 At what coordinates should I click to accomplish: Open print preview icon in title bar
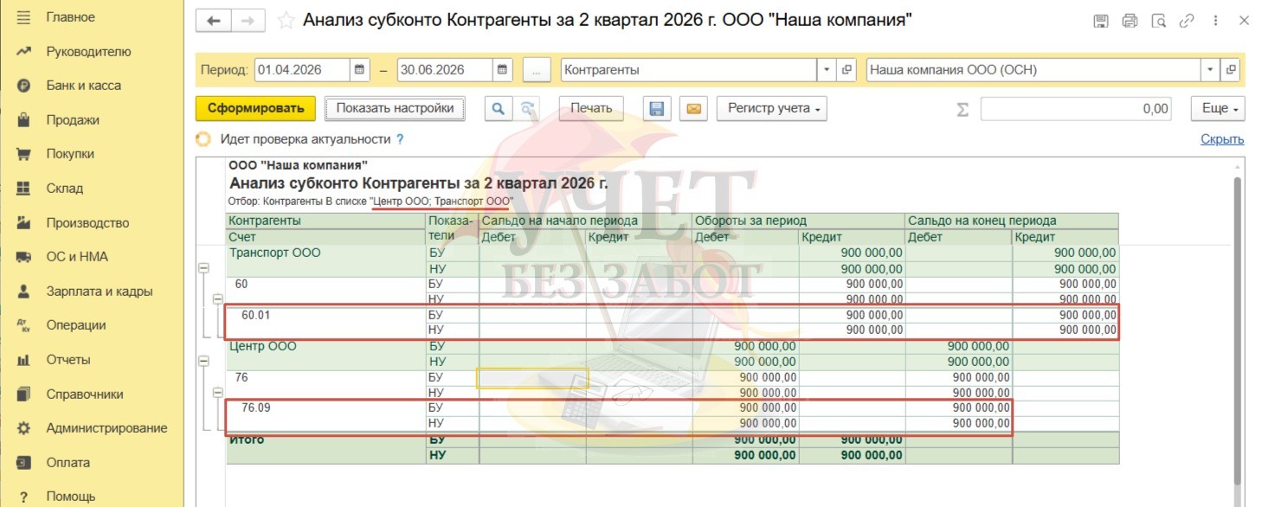click(1158, 21)
